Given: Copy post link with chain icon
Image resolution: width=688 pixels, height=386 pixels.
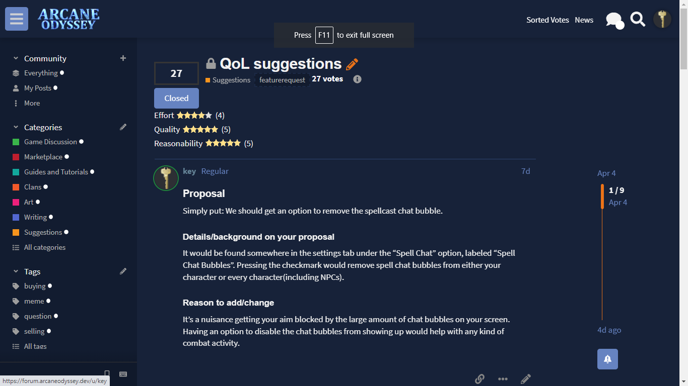Looking at the screenshot, I should pos(479,379).
